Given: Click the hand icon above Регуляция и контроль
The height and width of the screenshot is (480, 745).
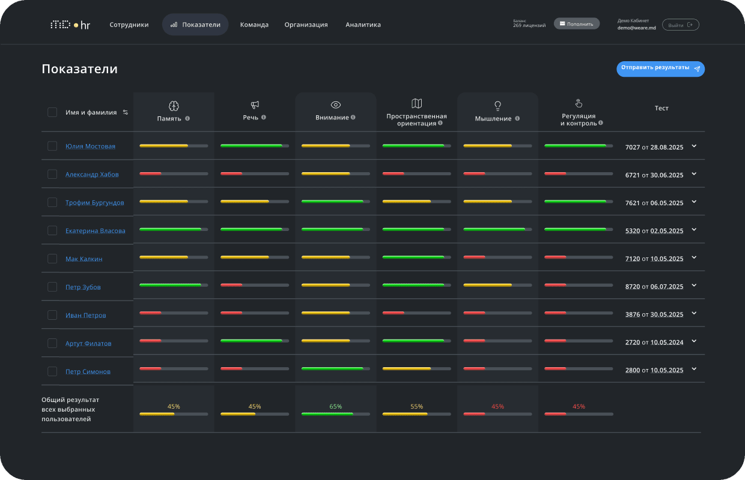Looking at the screenshot, I should pos(579,103).
